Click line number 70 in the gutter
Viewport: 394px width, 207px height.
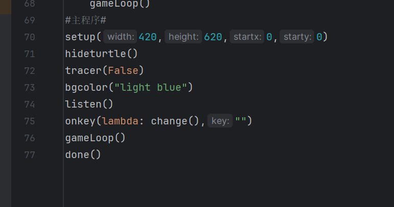pos(30,37)
